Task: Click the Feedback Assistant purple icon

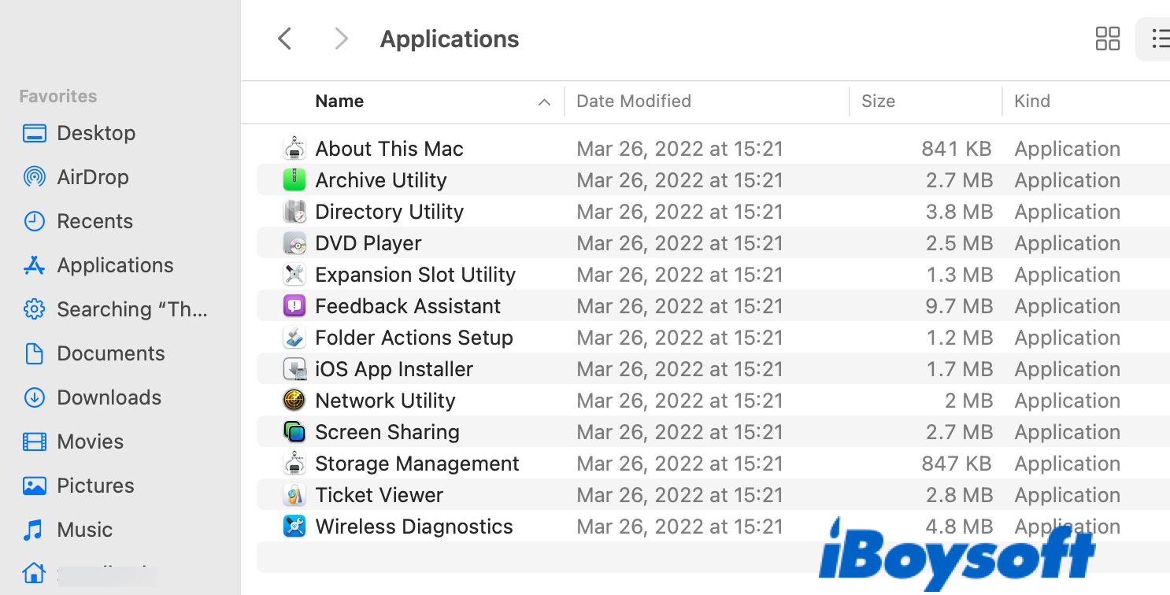Action: coord(294,306)
